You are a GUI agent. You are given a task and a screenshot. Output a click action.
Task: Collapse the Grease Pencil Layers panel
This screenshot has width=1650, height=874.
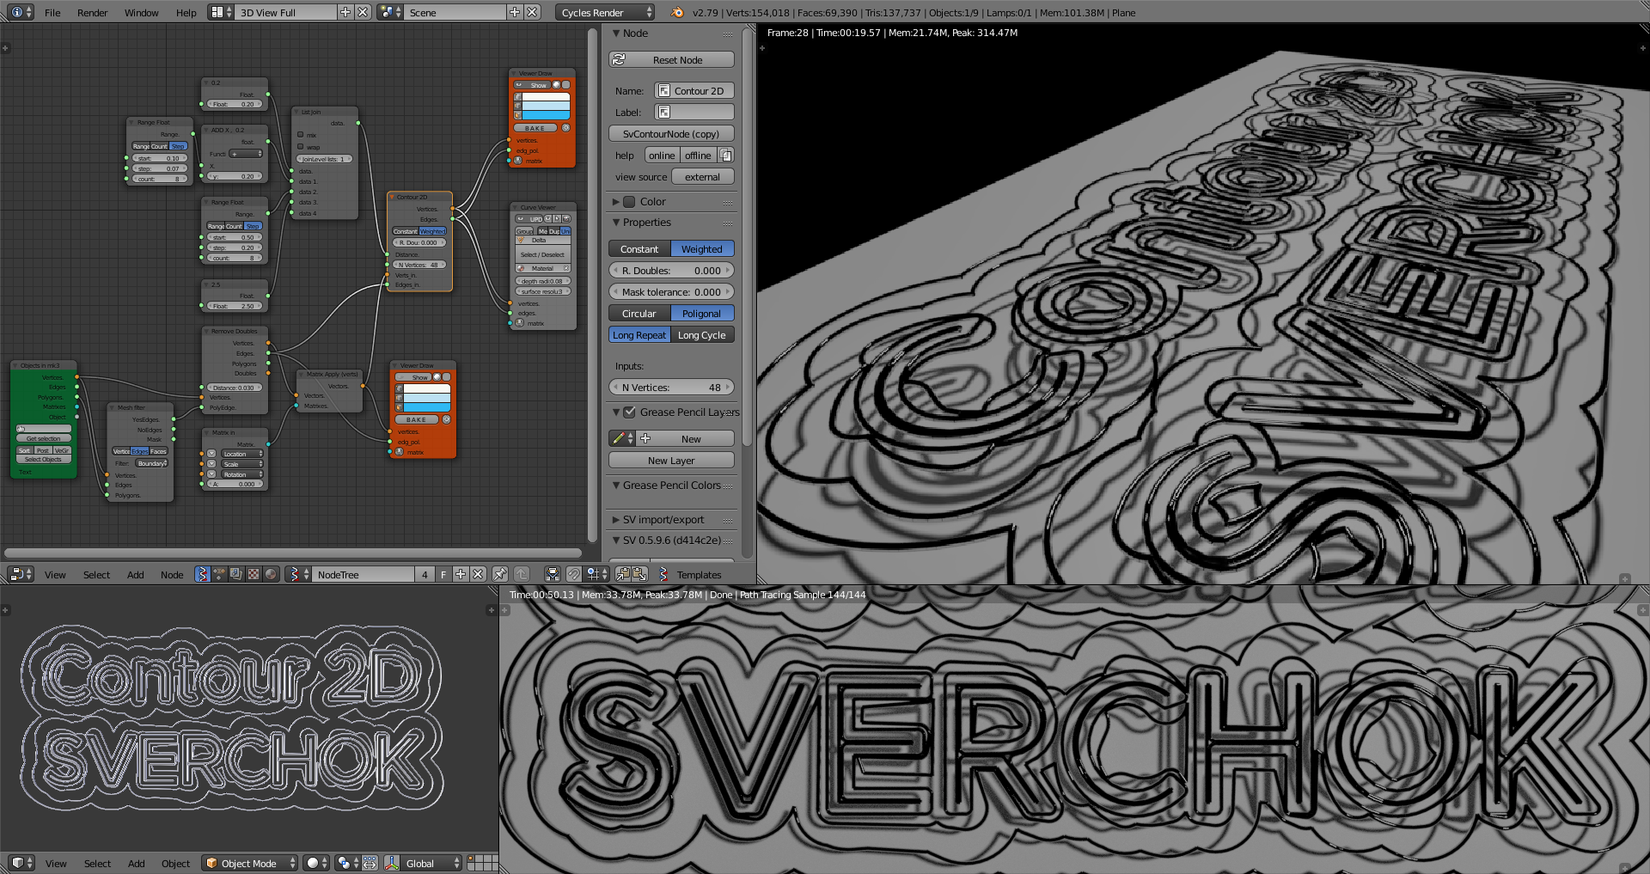click(616, 412)
